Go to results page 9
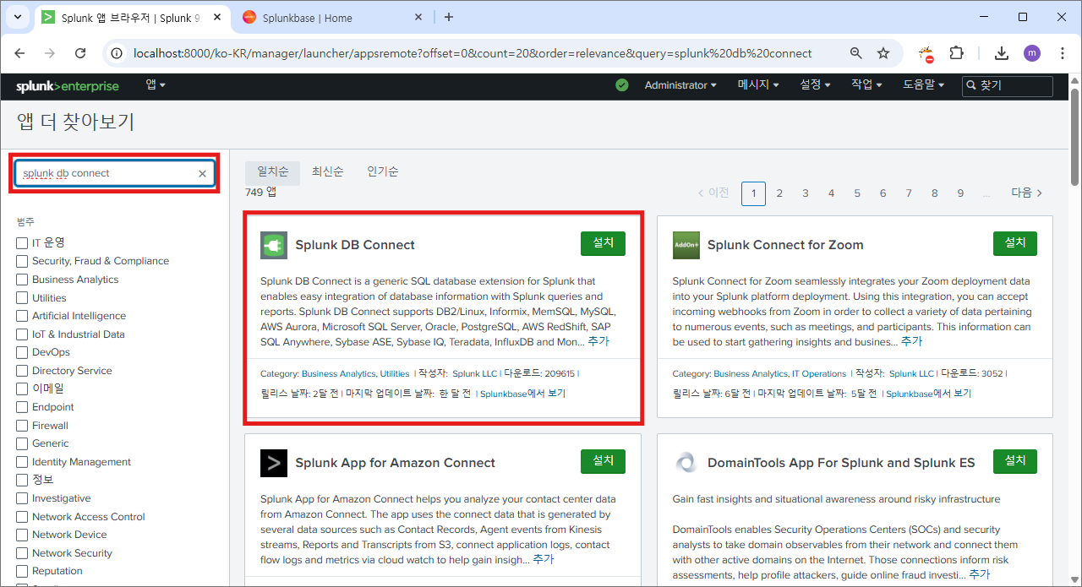The height and width of the screenshot is (587, 1082). click(x=960, y=193)
